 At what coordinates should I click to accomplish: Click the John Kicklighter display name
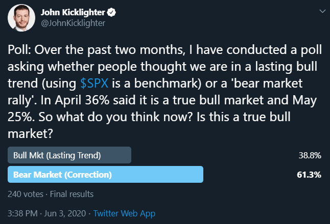tap(73, 12)
